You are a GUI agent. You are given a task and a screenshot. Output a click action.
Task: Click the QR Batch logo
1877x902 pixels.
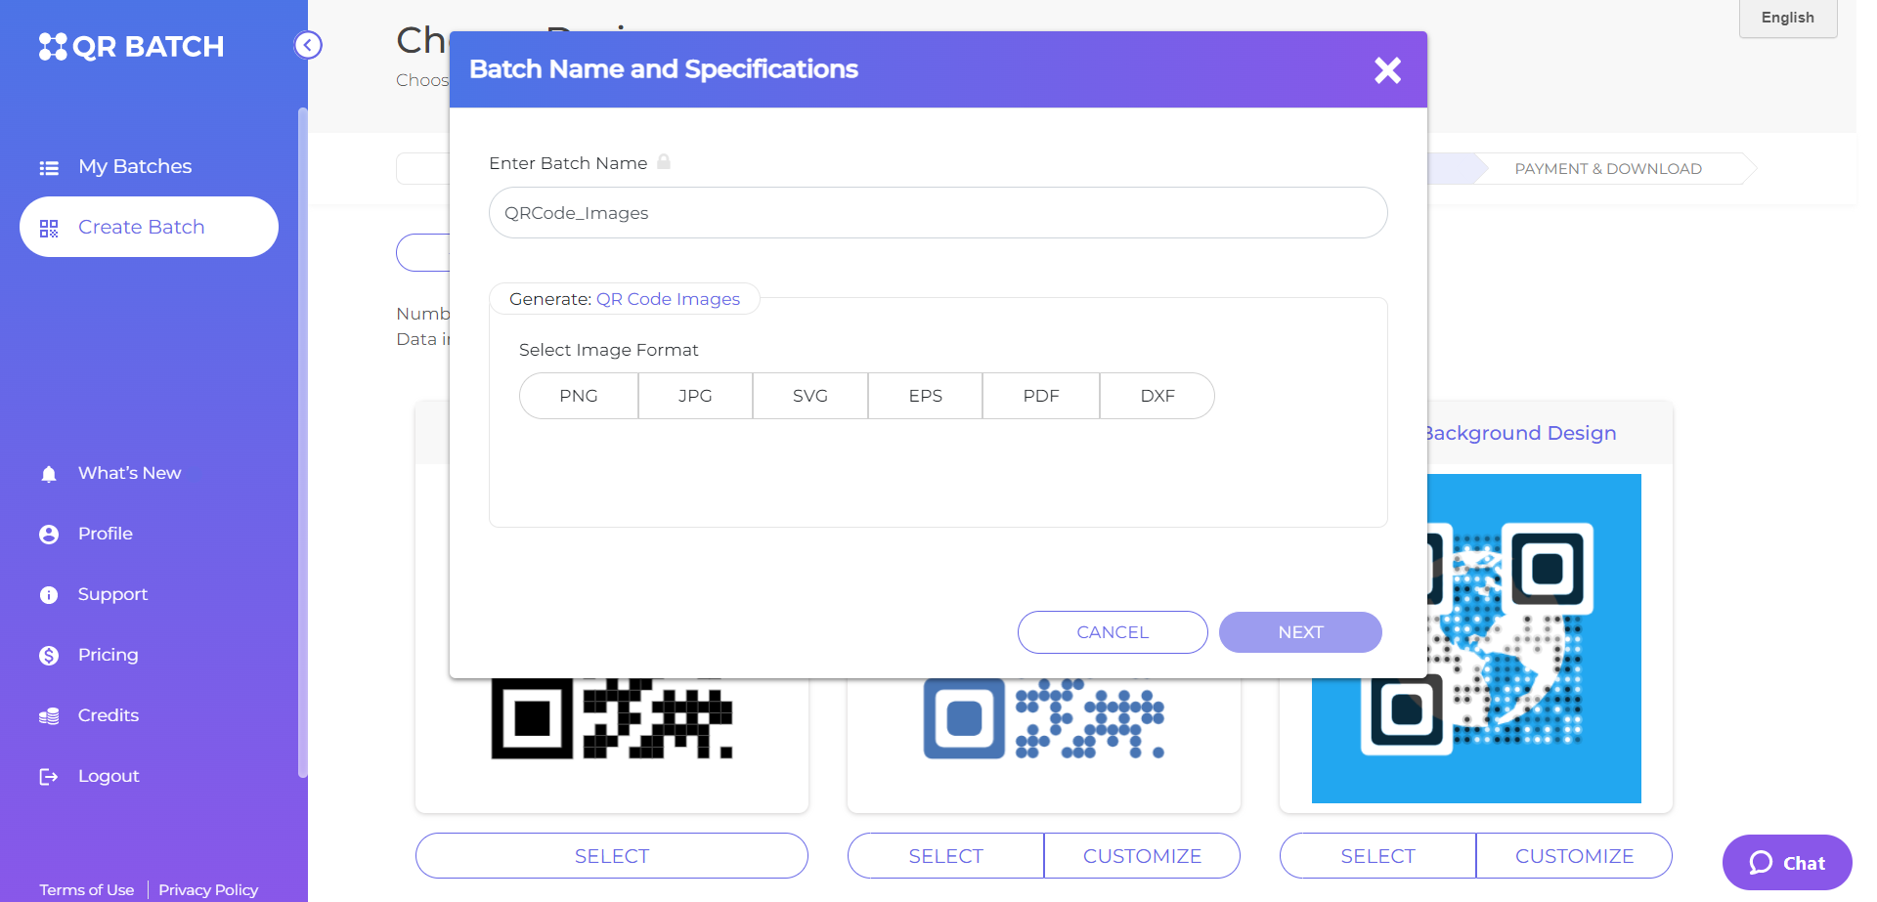click(131, 46)
